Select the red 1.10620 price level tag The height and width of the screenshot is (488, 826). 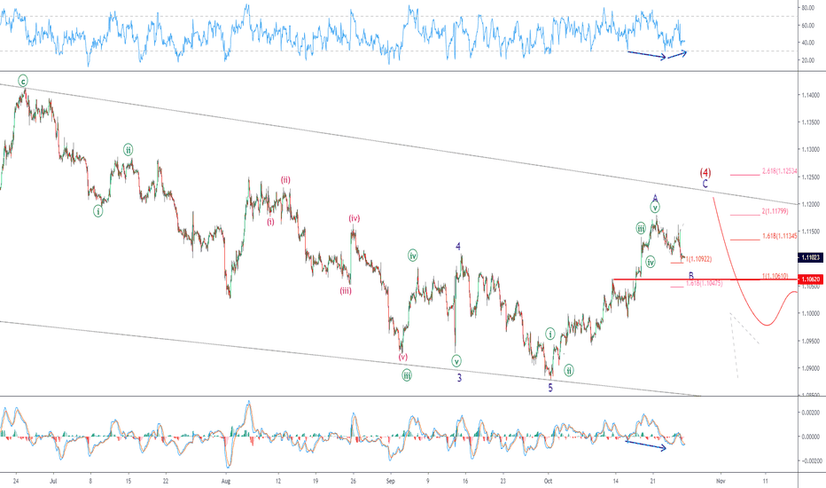point(811,279)
